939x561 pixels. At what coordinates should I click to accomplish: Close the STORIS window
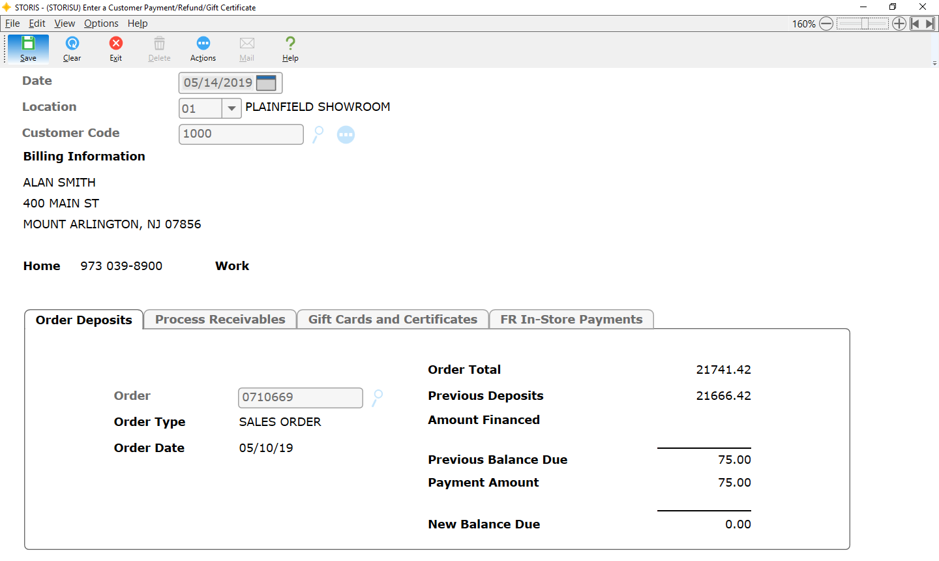pyautogui.click(x=923, y=7)
